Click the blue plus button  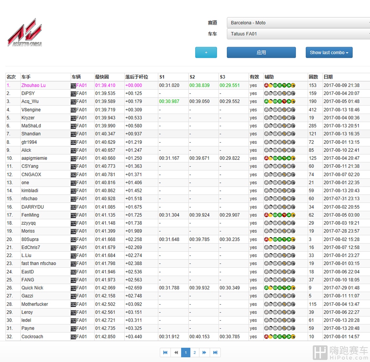tap(206, 53)
